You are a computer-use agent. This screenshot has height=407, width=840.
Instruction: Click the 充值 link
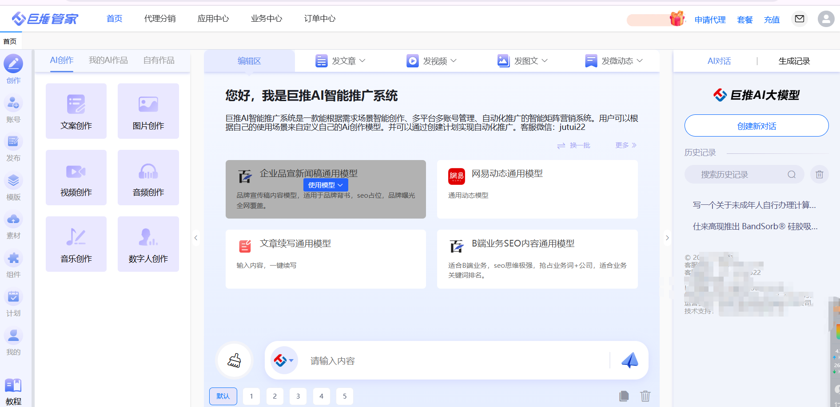[772, 20]
